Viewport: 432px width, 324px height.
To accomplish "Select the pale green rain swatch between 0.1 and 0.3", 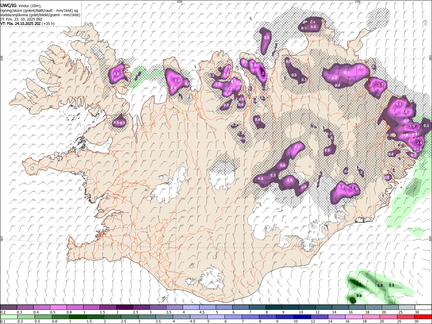I will click(8, 317).
